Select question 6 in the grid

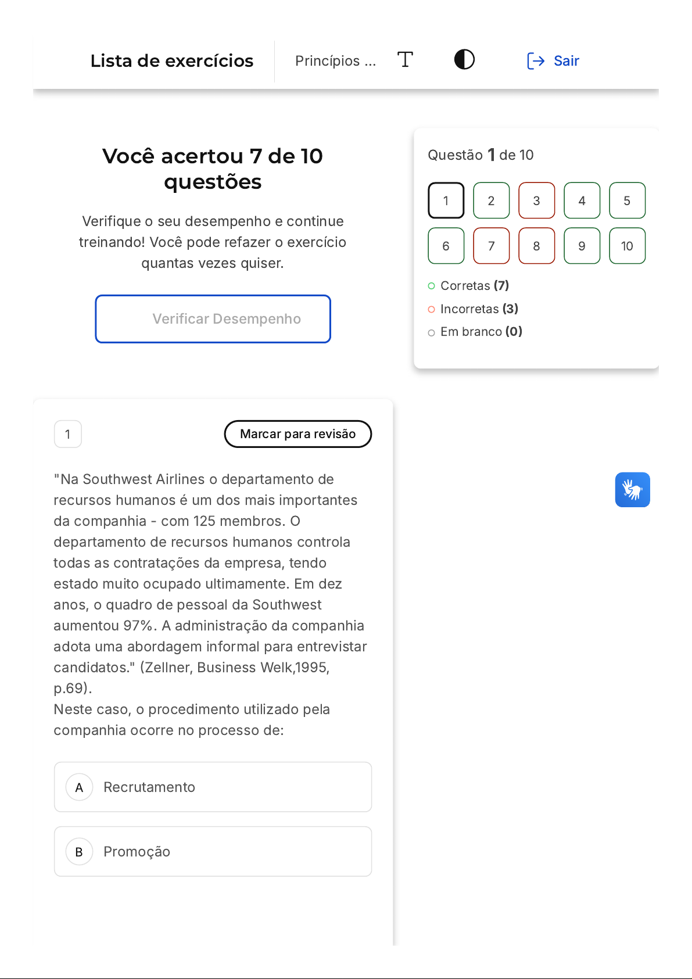(x=446, y=246)
